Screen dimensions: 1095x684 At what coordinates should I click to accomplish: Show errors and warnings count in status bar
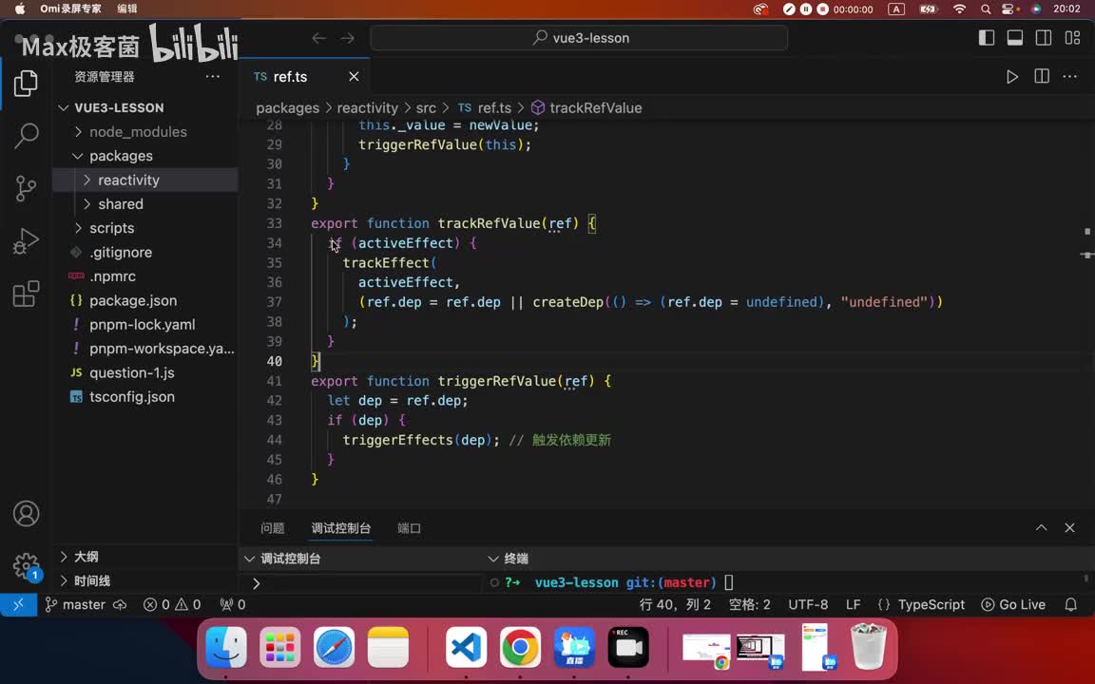point(172,604)
